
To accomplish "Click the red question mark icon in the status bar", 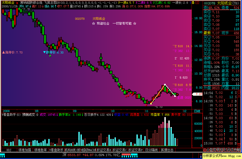I will [201, 156].
